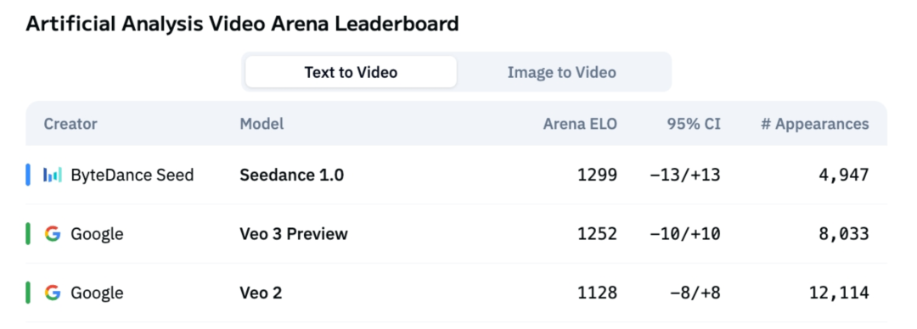The width and height of the screenshot is (917, 329).
Task: Click the green color bar on Veo 3 Preview row
Action: [x=28, y=234]
